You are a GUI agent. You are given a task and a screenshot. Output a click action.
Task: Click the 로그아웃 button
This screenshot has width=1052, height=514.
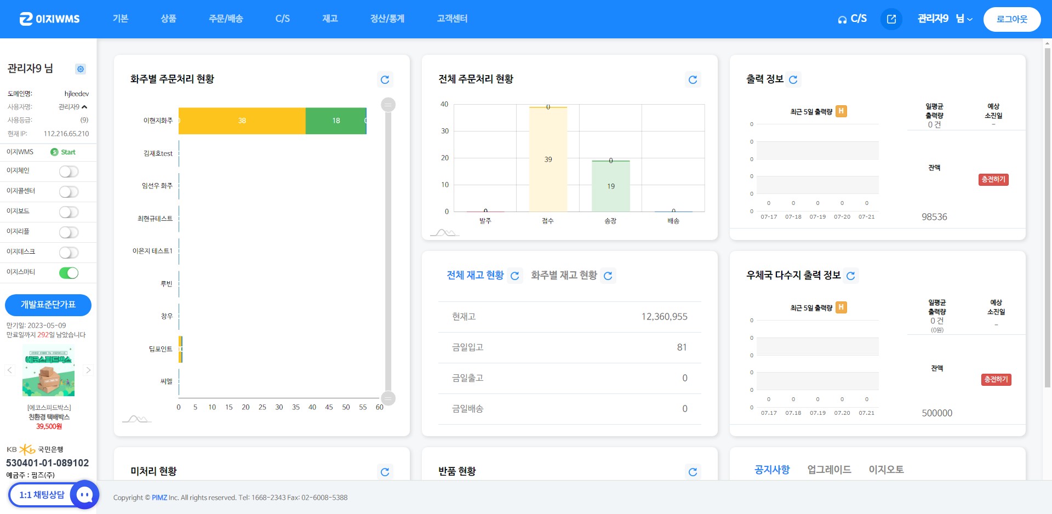(x=1011, y=19)
